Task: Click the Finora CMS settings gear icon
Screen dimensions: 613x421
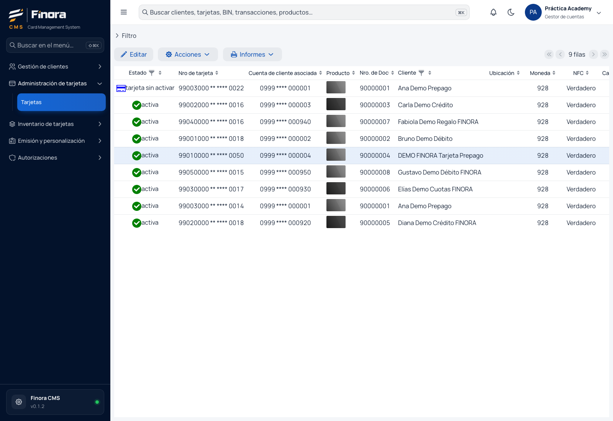Action: [19, 402]
